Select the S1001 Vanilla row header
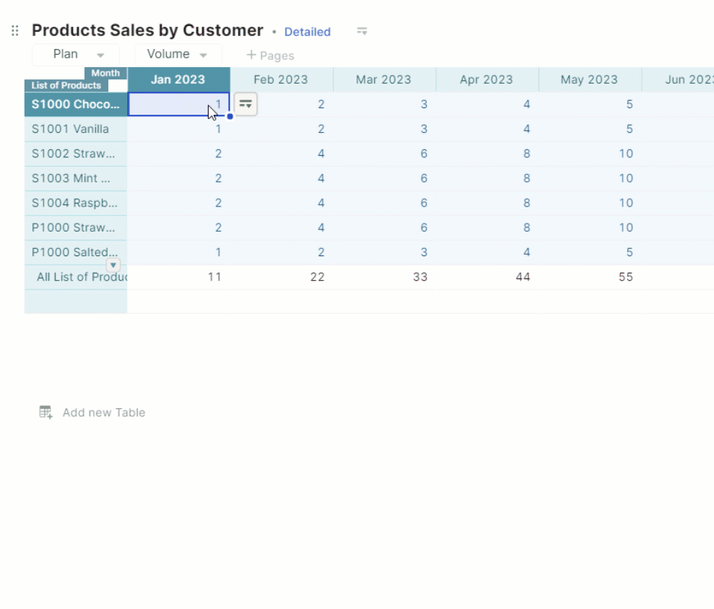Image resolution: width=714 pixels, height=609 pixels. [76, 129]
